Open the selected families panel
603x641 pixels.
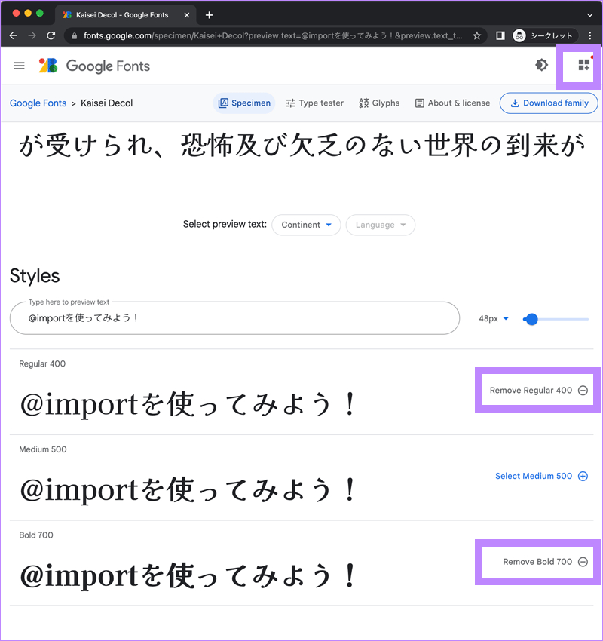pos(578,66)
